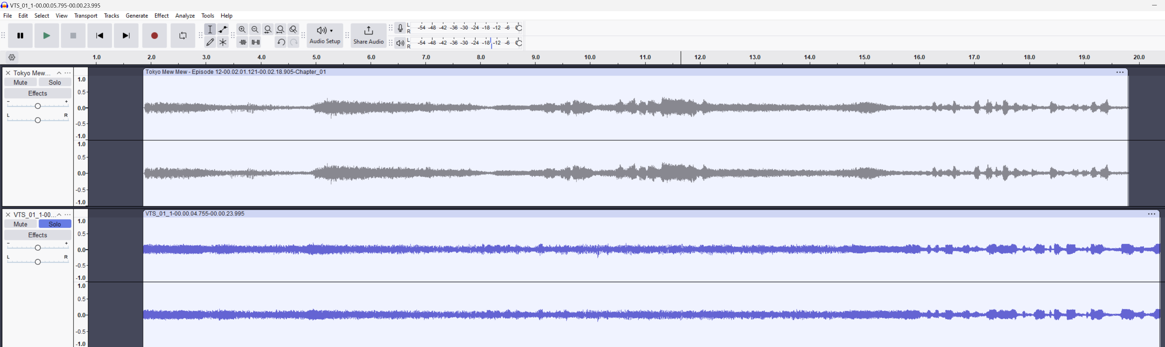Open the Effect menu
This screenshot has height=347, width=1165.
161,16
